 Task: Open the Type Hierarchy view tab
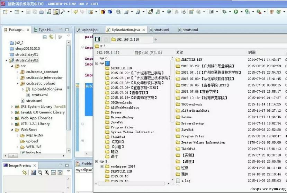[44, 30]
